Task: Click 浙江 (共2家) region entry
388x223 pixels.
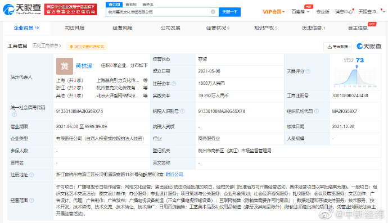Action: [70, 88]
